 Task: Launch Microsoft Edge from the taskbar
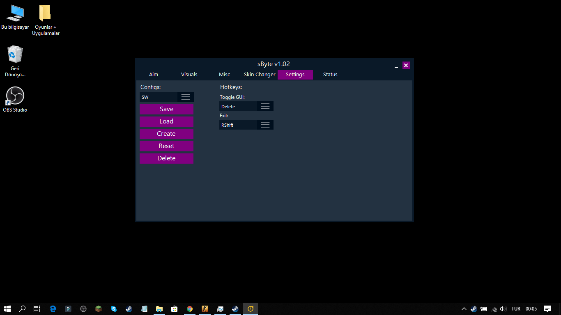tap(53, 309)
